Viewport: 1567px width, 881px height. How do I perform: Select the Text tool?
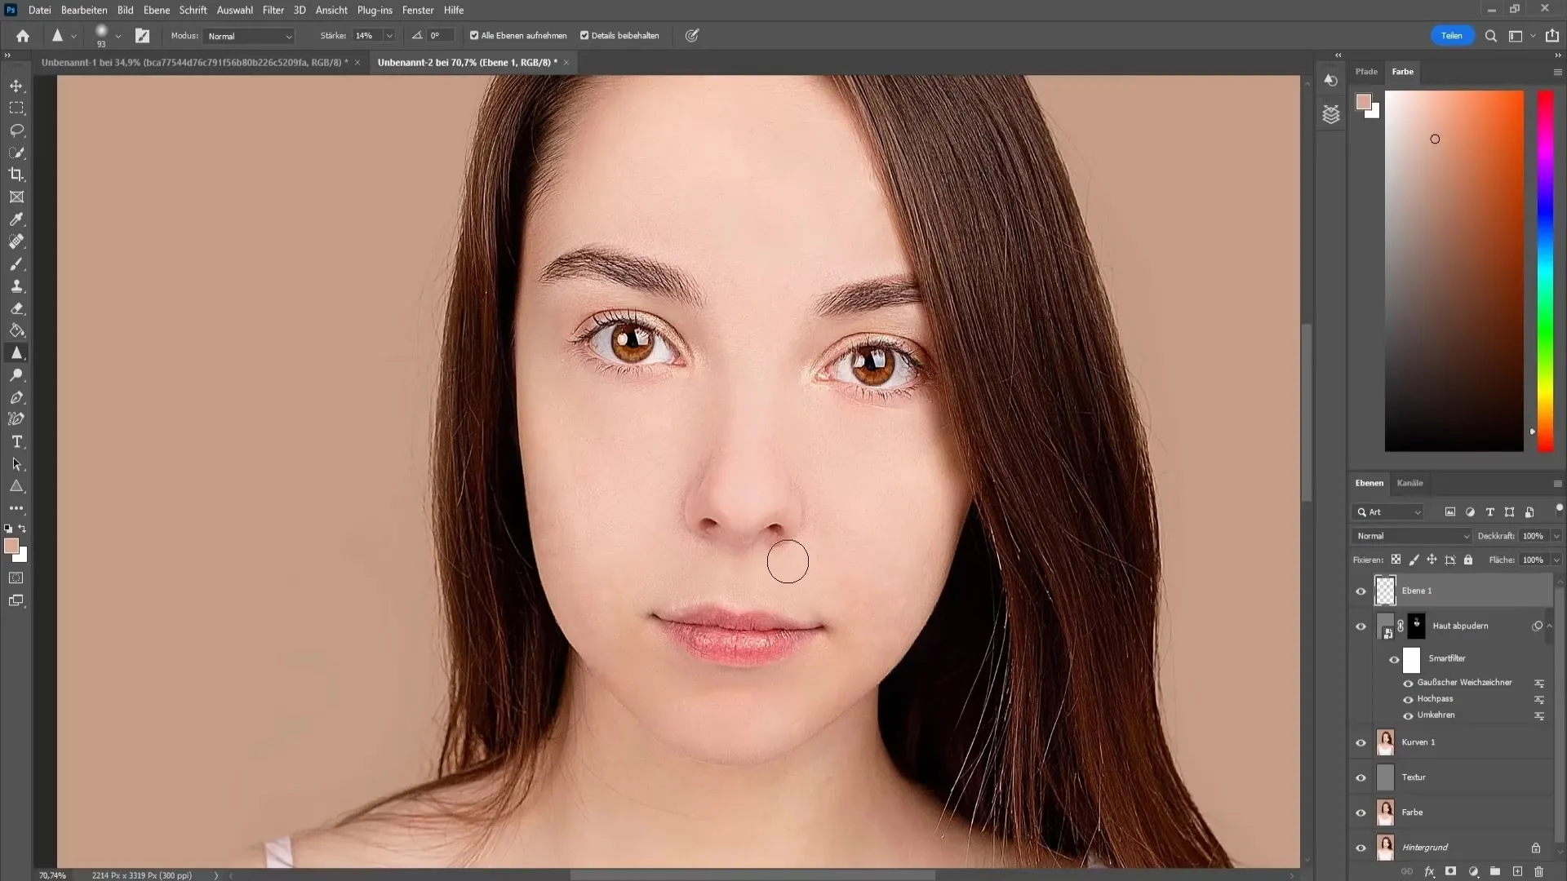click(x=16, y=442)
